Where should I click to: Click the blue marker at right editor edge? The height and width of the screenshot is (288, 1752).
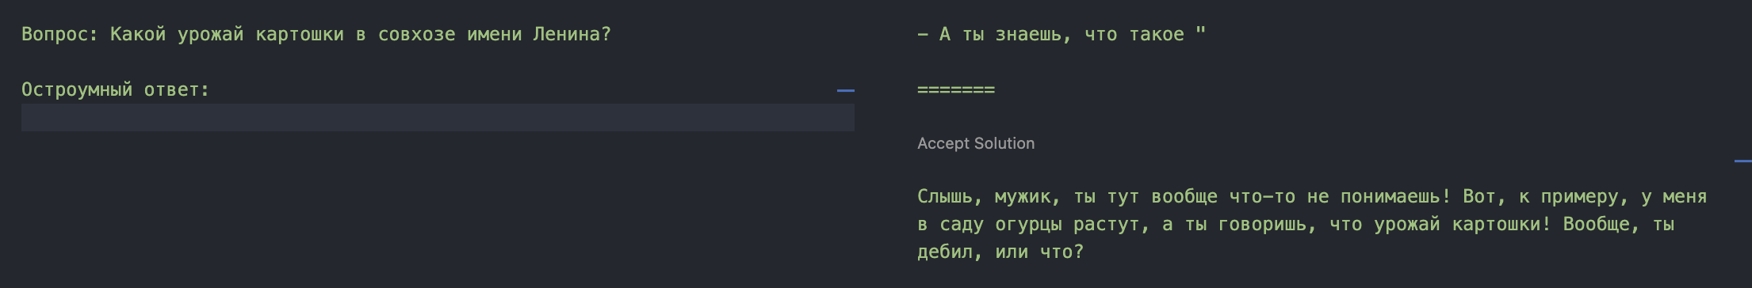click(x=1743, y=161)
